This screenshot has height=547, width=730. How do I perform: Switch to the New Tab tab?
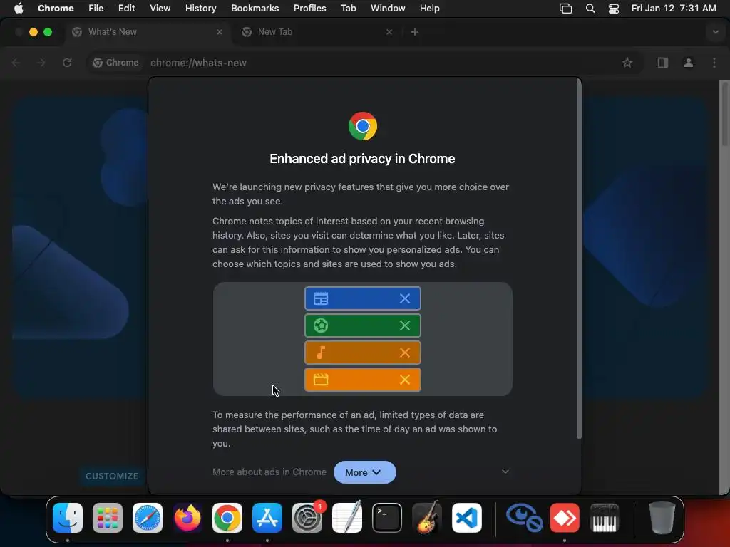click(x=317, y=32)
